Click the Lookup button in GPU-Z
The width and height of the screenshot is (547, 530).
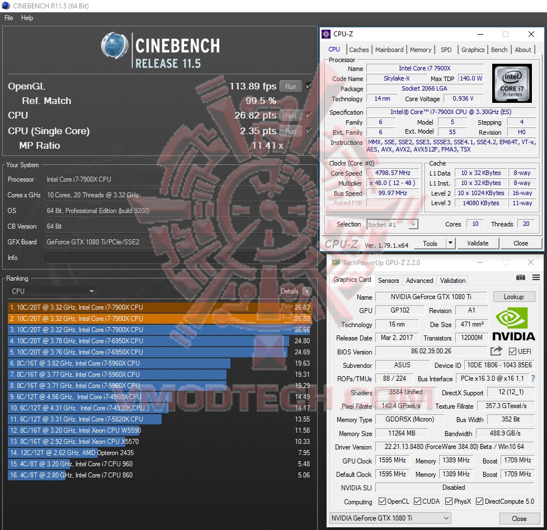[513, 297]
